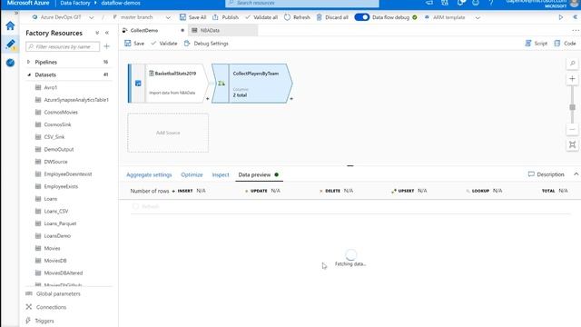Click the Filter resources by name field
Viewport: 581px width, 327px height.
tap(63, 46)
